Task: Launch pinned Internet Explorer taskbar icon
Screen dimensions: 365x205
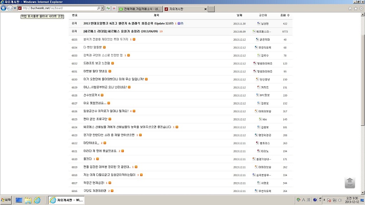Action: click(37, 200)
